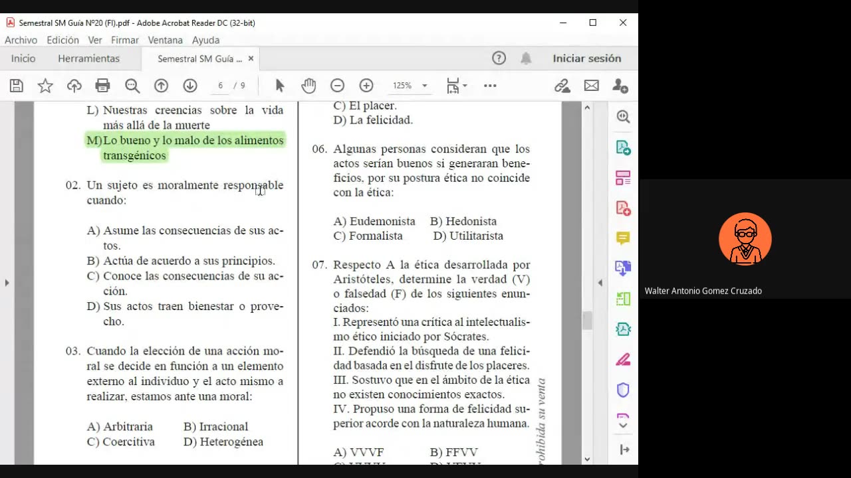Click the Iniciar sesión button
851x478 pixels.
click(587, 58)
